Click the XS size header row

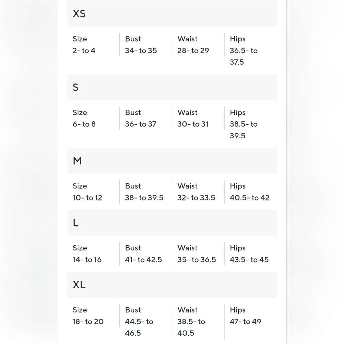(x=172, y=14)
